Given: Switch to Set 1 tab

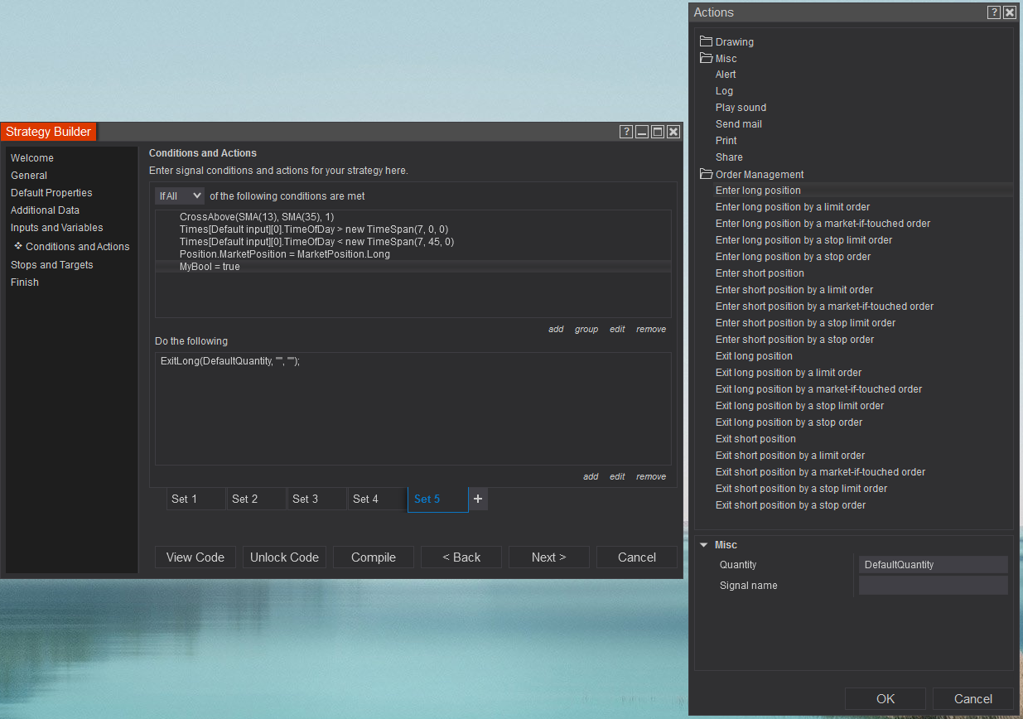Looking at the screenshot, I should click(196, 499).
